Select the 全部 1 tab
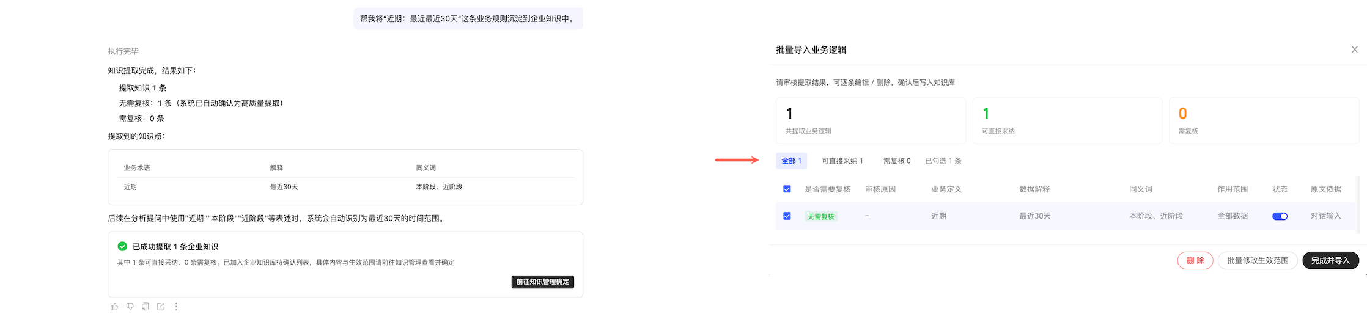The image size is (1367, 314). (x=791, y=161)
